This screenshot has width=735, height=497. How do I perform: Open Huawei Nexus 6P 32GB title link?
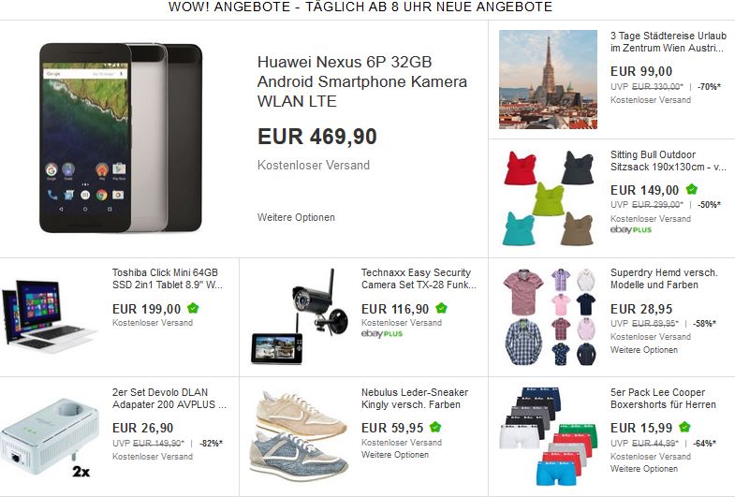point(361,81)
